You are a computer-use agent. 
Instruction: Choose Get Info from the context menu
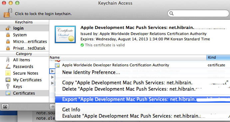pyautogui.click(x=142, y=110)
